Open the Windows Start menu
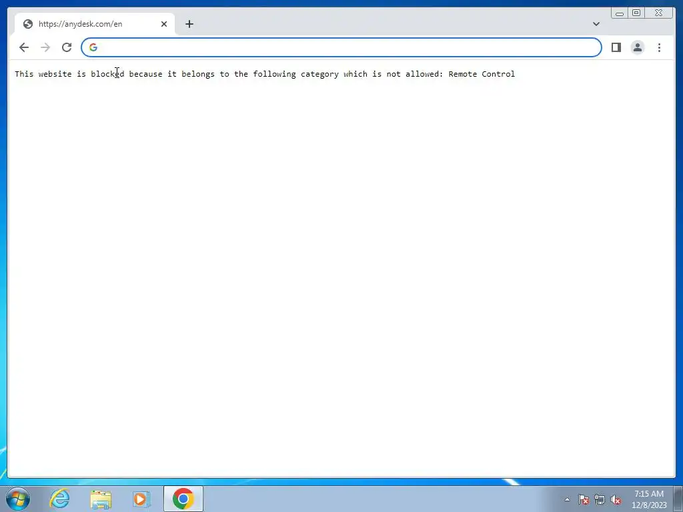Viewport: 683px width, 512px height. [x=18, y=499]
